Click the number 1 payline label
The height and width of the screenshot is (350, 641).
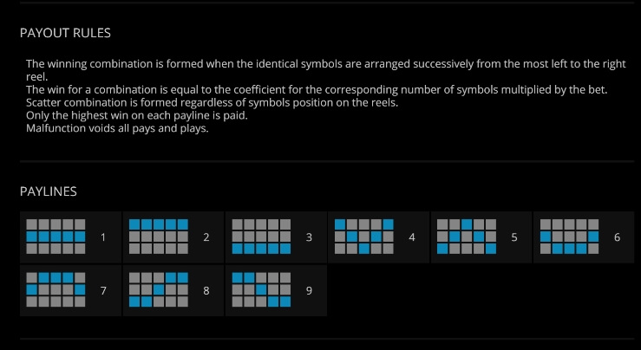click(x=103, y=237)
